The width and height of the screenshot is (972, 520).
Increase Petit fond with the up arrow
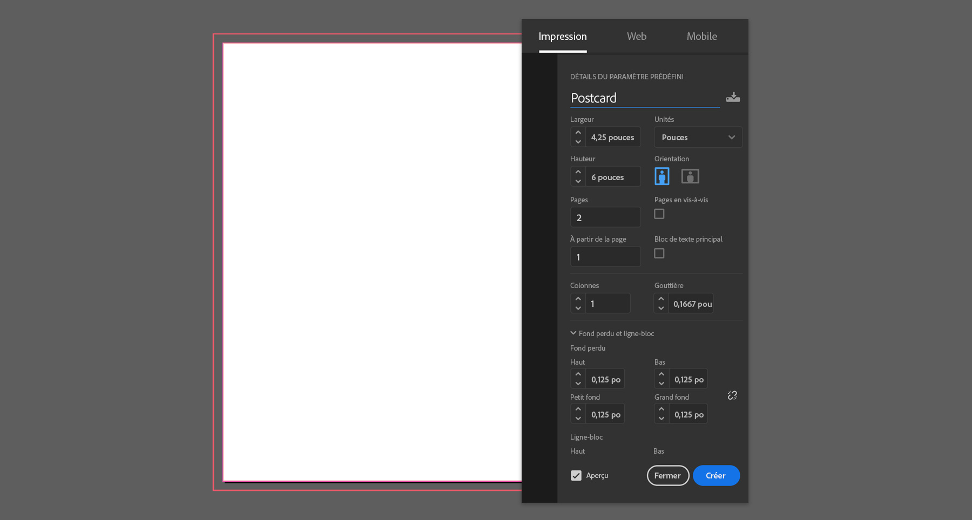pyautogui.click(x=578, y=409)
